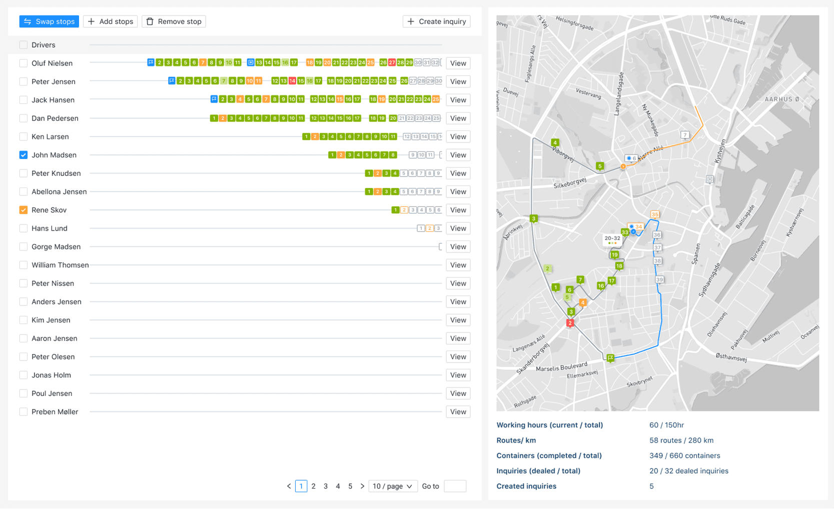
Task: Click orange marker 4 on the map
Action: tap(582, 302)
